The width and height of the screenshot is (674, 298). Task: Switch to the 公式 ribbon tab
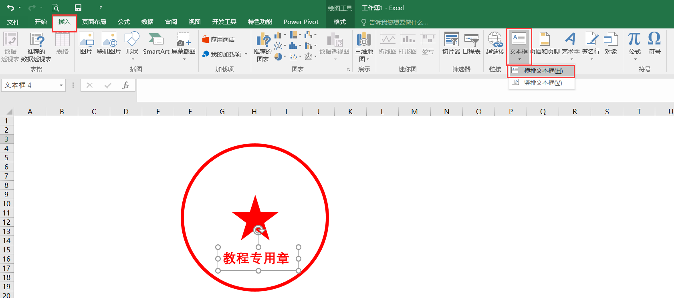point(124,22)
